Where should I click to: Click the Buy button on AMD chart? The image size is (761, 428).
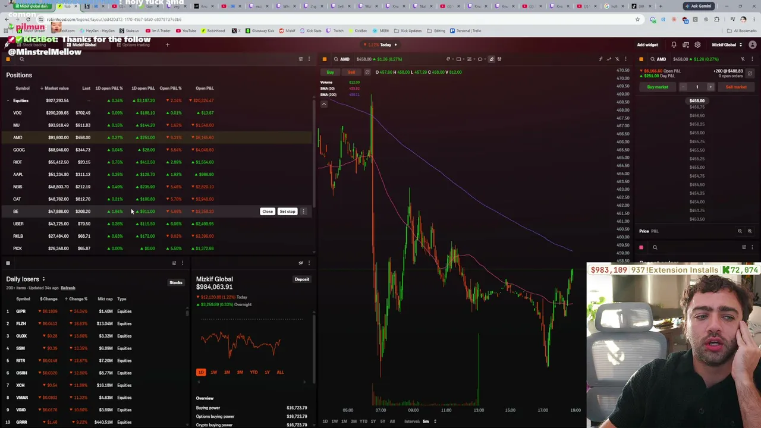(330, 73)
